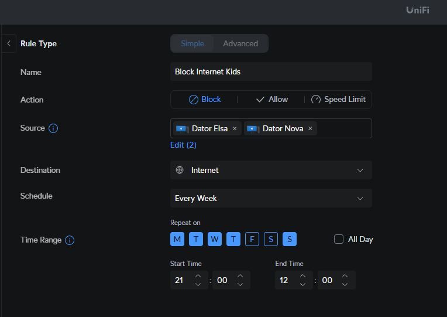Click the info icon next to Source

pyautogui.click(x=53, y=128)
